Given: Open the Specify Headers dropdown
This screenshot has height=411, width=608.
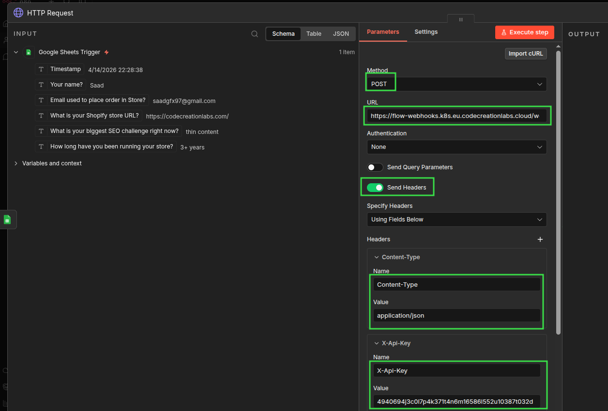Looking at the screenshot, I should click(456, 220).
